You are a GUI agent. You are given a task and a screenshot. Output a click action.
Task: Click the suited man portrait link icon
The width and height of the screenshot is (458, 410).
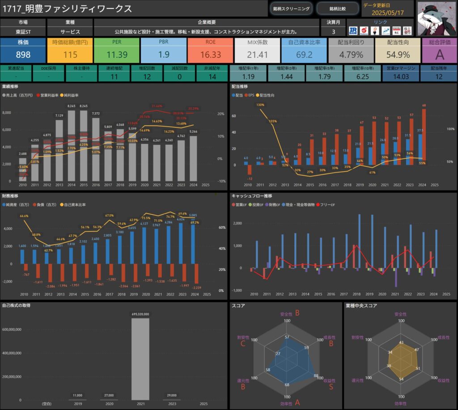click(x=375, y=31)
